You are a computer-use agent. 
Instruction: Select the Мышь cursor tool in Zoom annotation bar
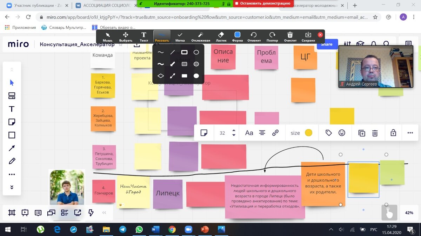pyautogui.click(x=108, y=37)
